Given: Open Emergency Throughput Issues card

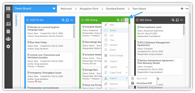Looking at the screenshot, I should coord(49,77).
